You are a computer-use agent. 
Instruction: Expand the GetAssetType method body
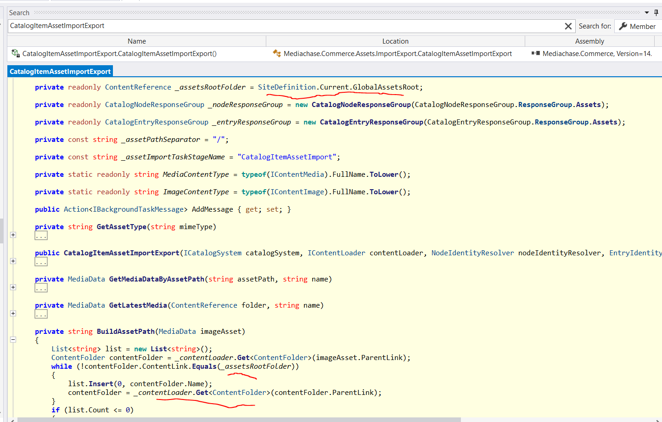coord(13,235)
